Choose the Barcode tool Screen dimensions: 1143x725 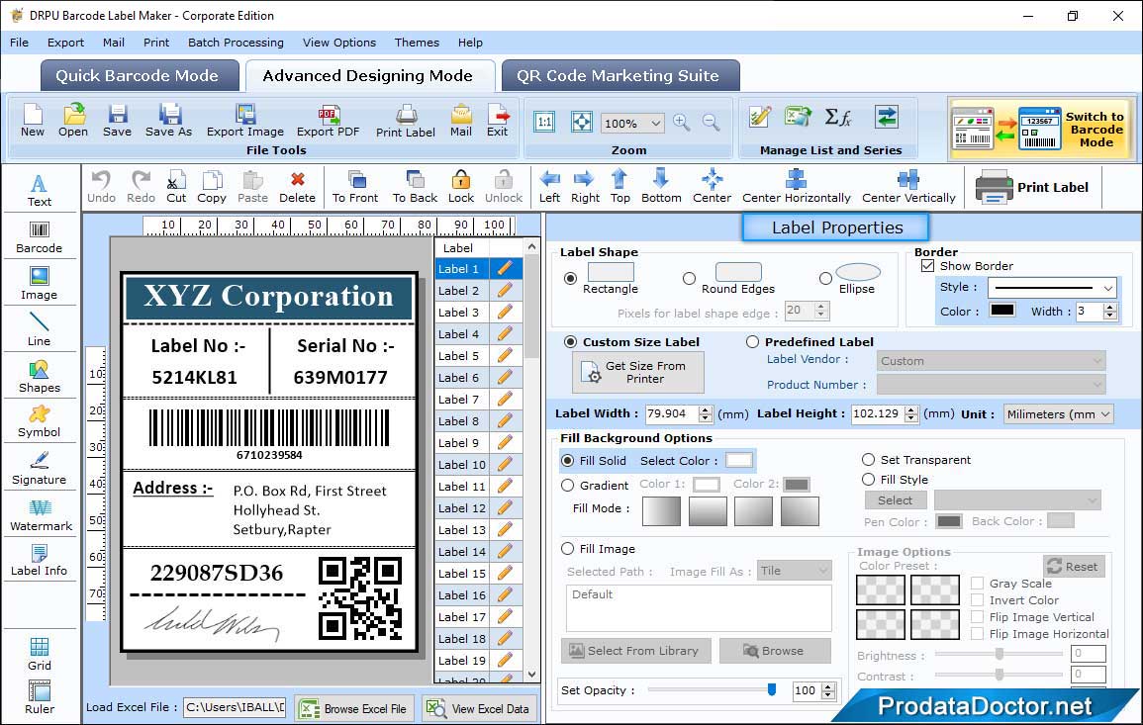(x=40, y=236)
